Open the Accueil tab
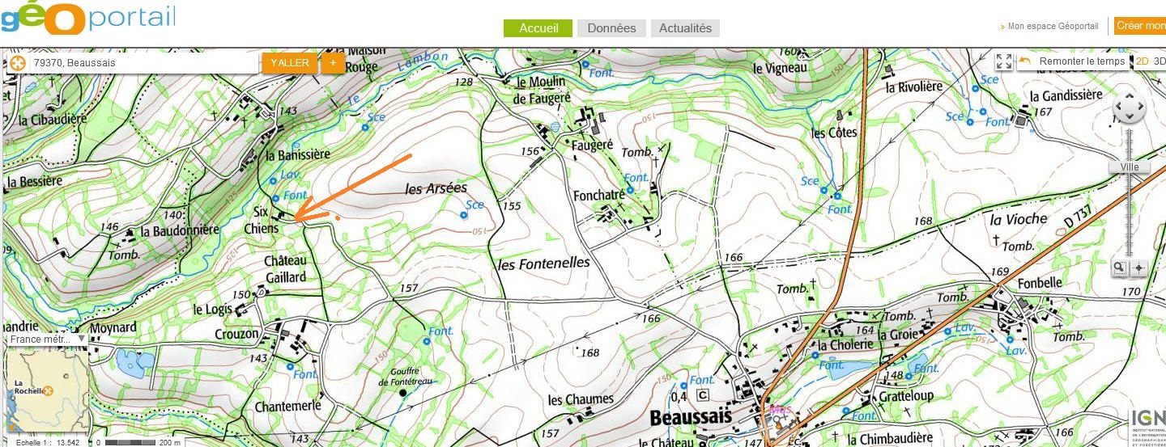This screenshot has width=1166, height=447. (x=538, y=28)
